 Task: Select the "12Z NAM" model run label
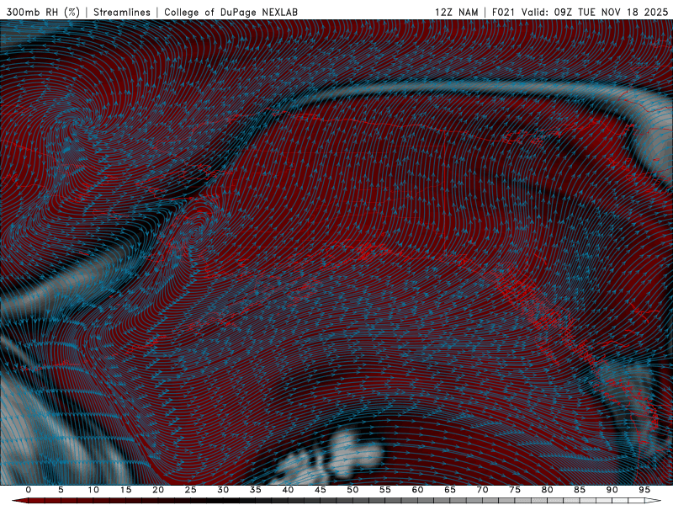(x=456, y=13)
